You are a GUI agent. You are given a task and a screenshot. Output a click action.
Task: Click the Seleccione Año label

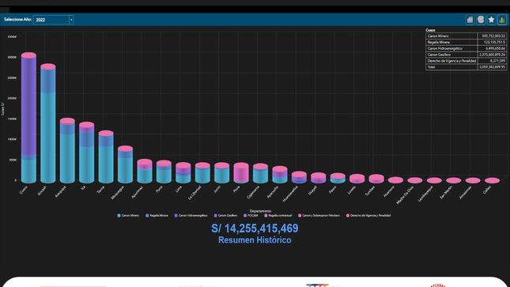pyautogui.click(x=17, y=20)
